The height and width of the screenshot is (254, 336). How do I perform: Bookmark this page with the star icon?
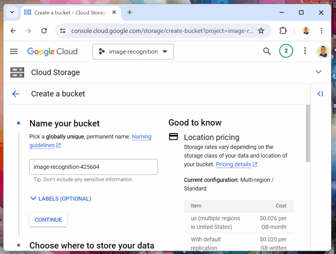coord(261,31)
